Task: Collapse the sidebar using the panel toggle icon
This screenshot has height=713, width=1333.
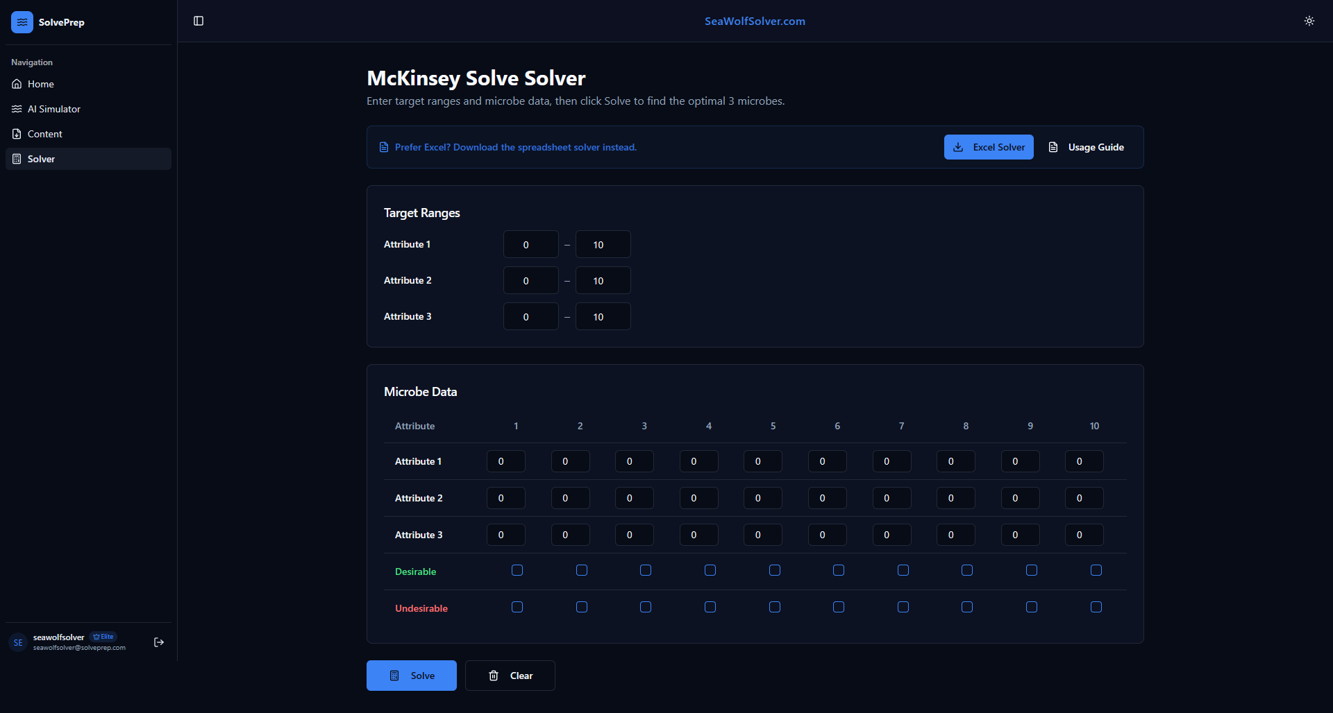Action: tap(199, 21)
